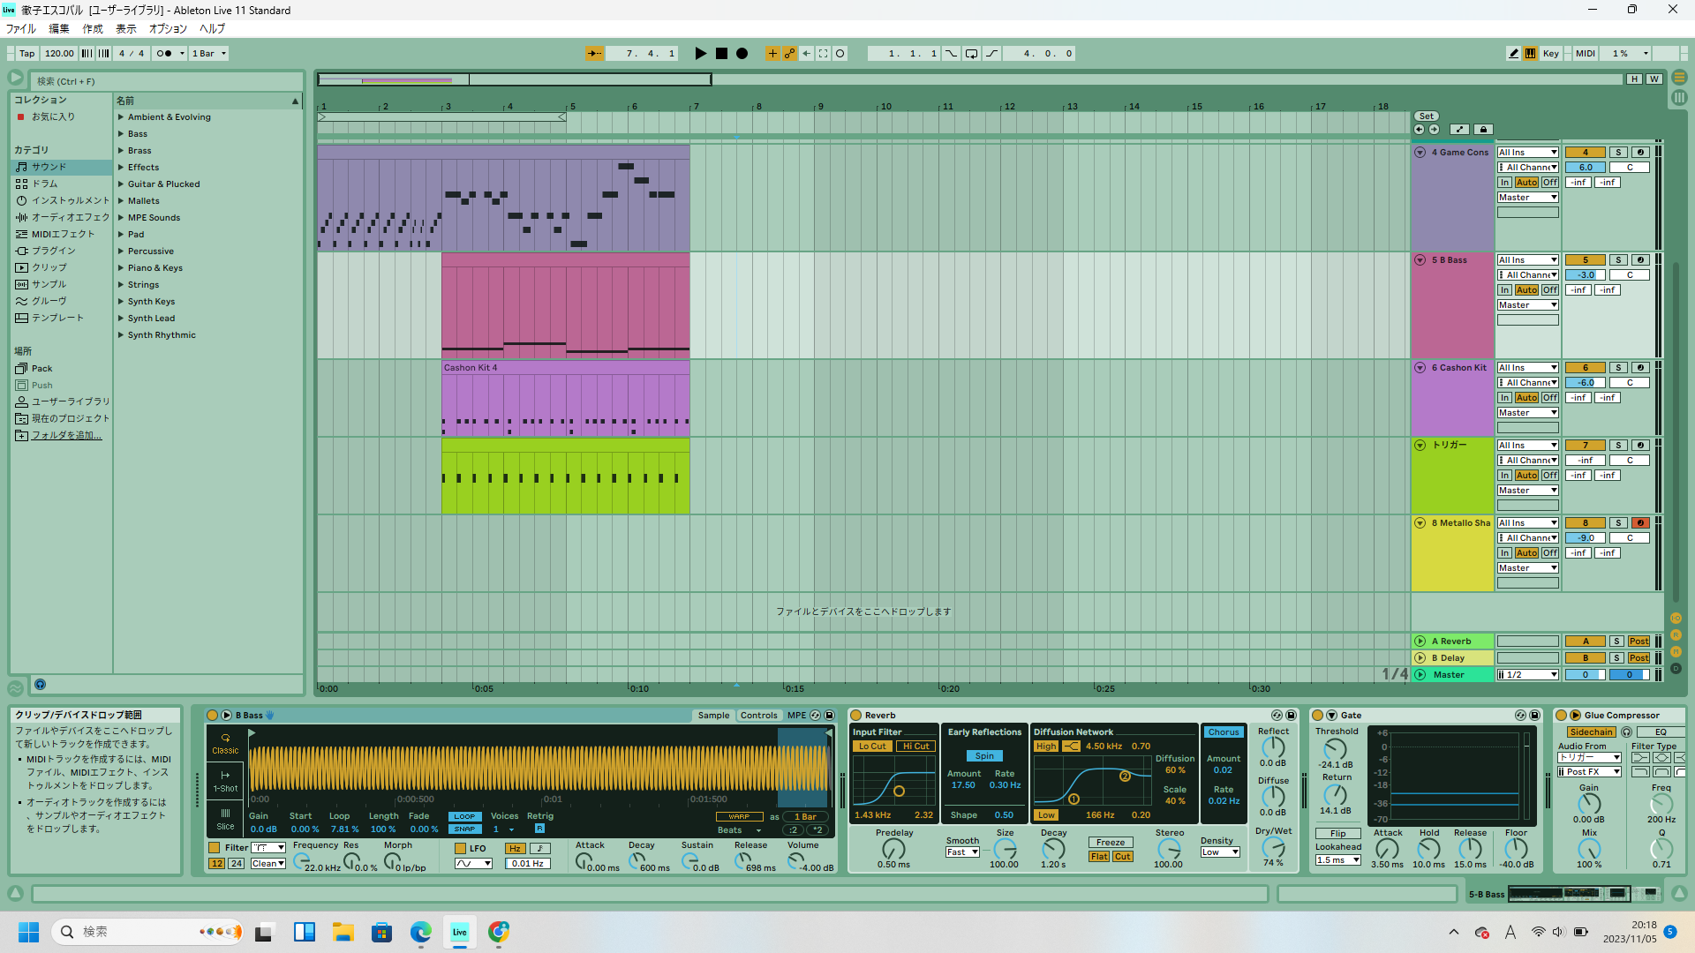
Task: Jump to next locator arrow
Action: coord(1434,130)
